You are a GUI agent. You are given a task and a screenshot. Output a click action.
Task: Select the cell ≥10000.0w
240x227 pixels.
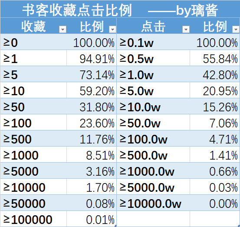[x=153, y=203]
